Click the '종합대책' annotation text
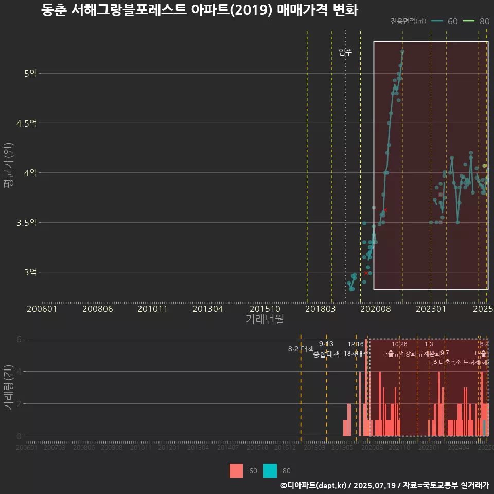The height and width of the screenshot is (494, 494). pos(326,354)
